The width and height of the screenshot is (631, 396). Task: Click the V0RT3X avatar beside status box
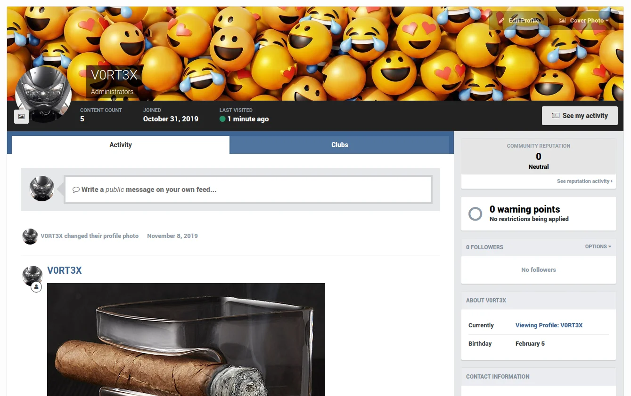42,189
